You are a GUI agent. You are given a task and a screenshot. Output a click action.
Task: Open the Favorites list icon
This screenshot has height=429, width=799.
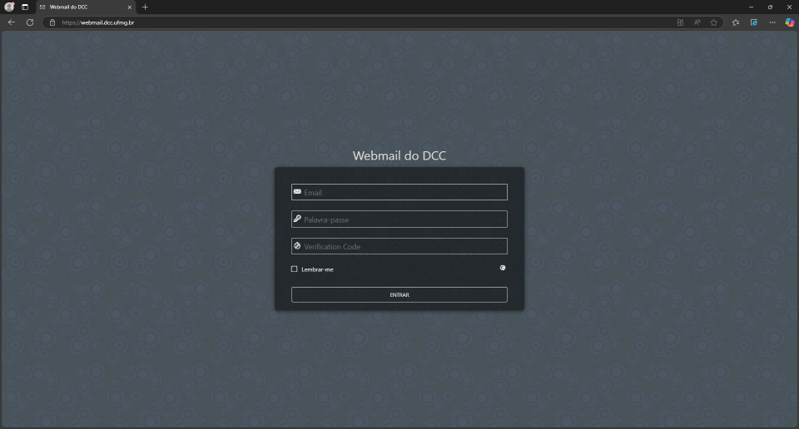point(736,22)
